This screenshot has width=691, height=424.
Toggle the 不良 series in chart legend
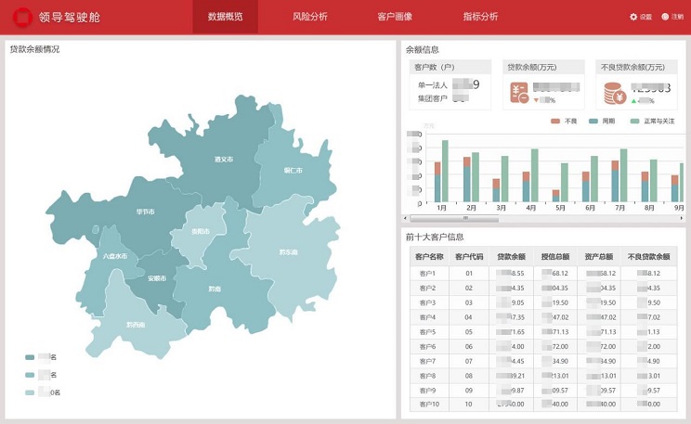tap(555, 122)
